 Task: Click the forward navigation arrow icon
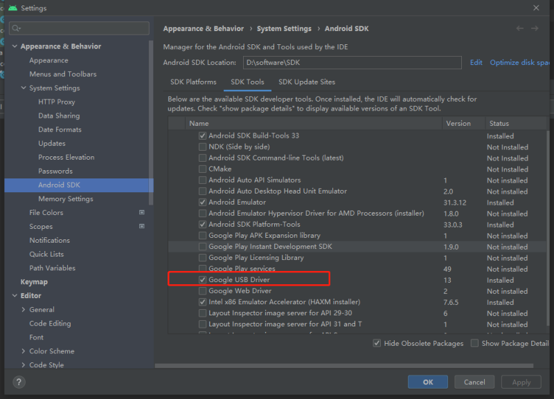point(535,28)
